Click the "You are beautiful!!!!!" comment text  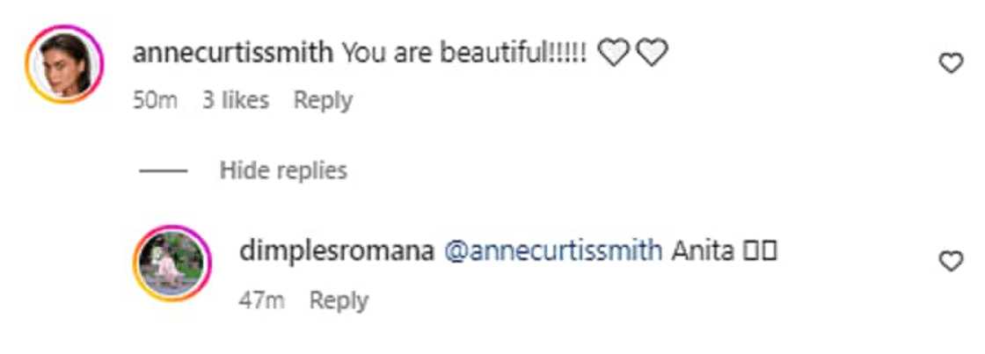tap(463, 54)
